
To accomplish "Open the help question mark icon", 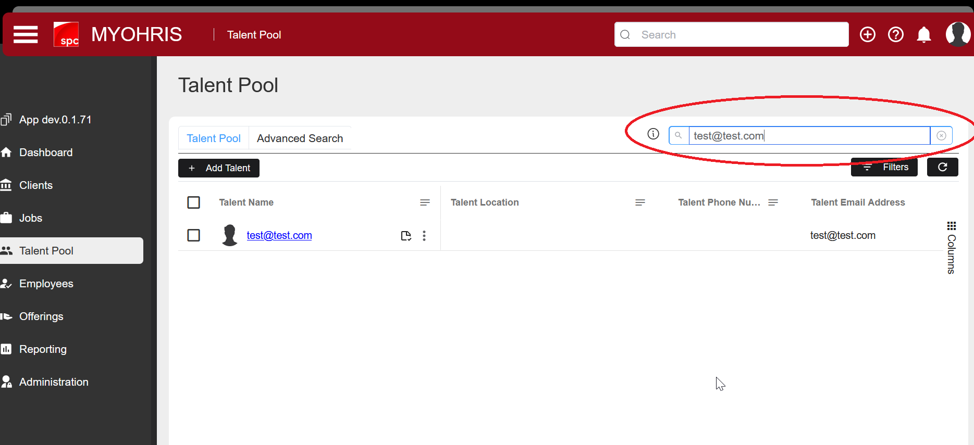I will [x=895, y=34].
